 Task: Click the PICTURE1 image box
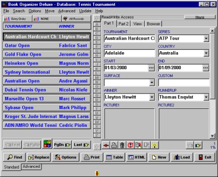130,123
